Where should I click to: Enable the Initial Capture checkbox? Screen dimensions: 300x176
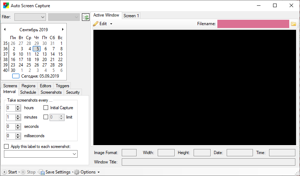(46, 108)
